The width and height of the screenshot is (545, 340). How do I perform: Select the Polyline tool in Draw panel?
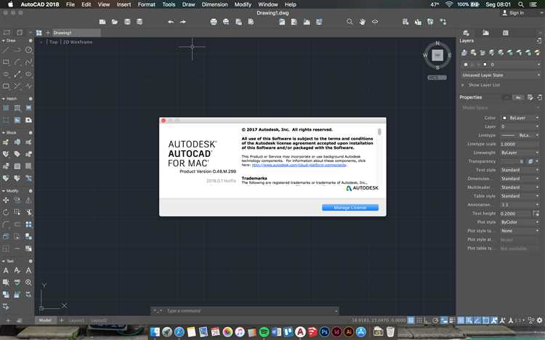pos(17,49)
